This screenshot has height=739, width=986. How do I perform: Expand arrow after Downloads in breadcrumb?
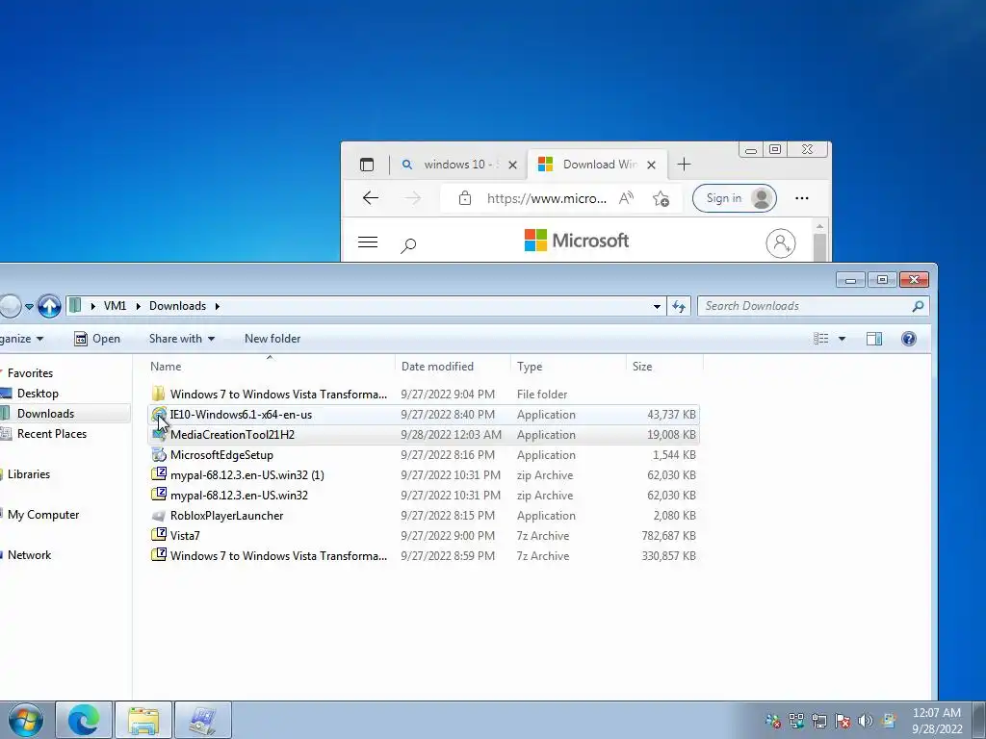click(x=217, y=306)
